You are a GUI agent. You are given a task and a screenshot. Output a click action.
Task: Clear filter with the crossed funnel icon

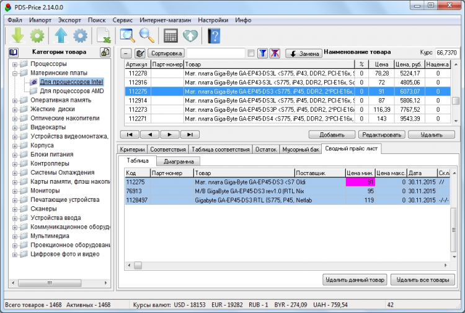(275, 53)
